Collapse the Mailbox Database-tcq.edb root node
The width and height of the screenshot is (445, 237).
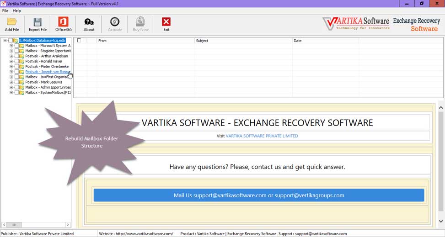tap(5, 41)
